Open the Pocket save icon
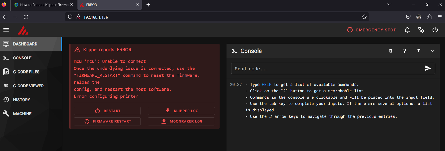Image resolution: width=445 pixels, height=151 pixels. coord(408,17)
